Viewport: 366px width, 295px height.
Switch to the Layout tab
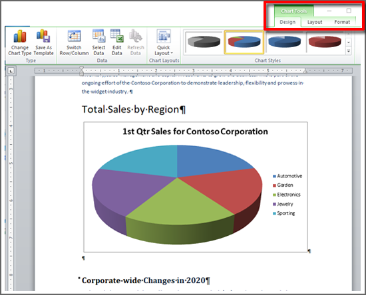pos(315,22)
